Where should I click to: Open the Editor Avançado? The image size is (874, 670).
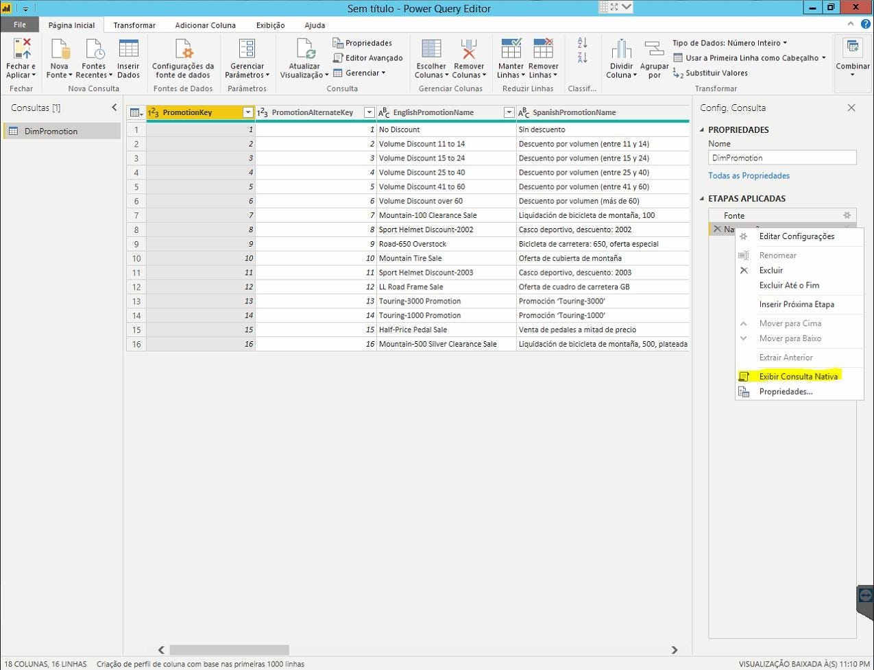pyautogui.click(x=368, y=58)
